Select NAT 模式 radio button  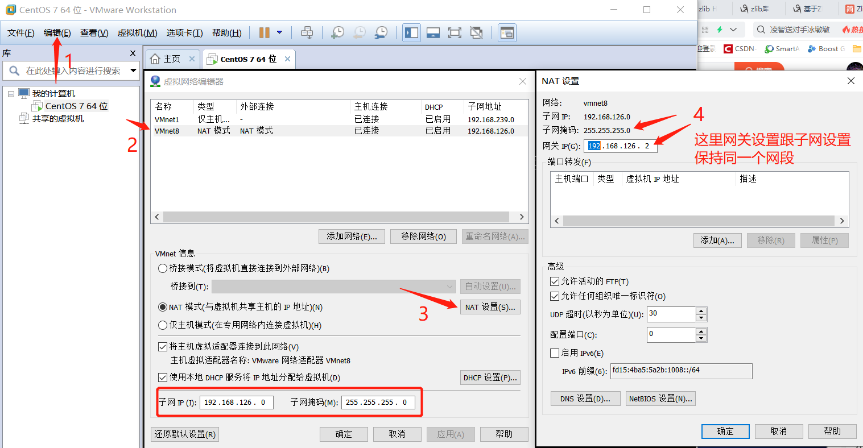pos(163,307)
